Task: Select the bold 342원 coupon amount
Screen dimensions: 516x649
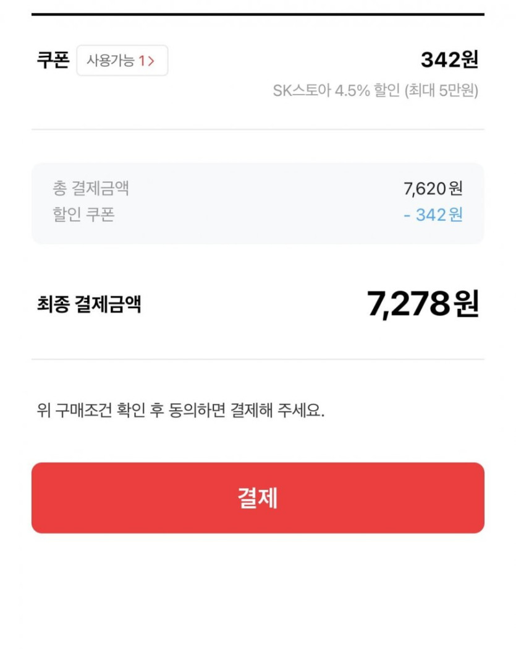Action: [449, 61]
